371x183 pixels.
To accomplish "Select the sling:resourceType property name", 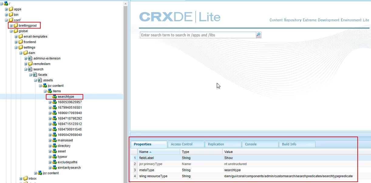I will click(x=153, y=176).
